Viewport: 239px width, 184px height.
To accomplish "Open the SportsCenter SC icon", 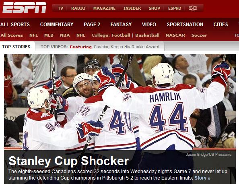I will [x=193, y=8].
